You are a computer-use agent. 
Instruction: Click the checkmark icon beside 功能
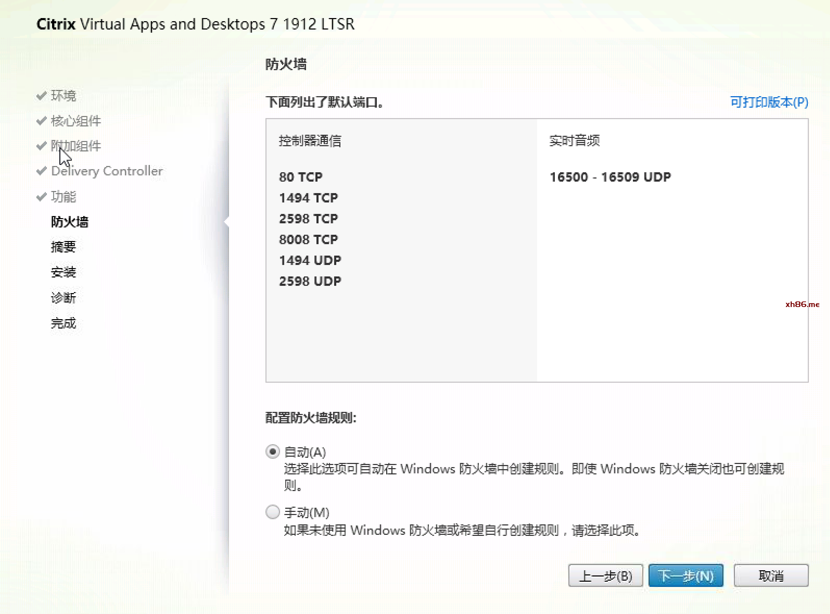(x=42, y=196)
